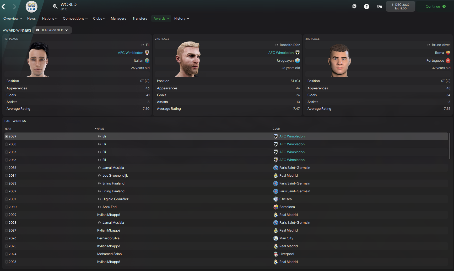Open the Transfers tab
454x271 pixels.
[x=140, y=19]
